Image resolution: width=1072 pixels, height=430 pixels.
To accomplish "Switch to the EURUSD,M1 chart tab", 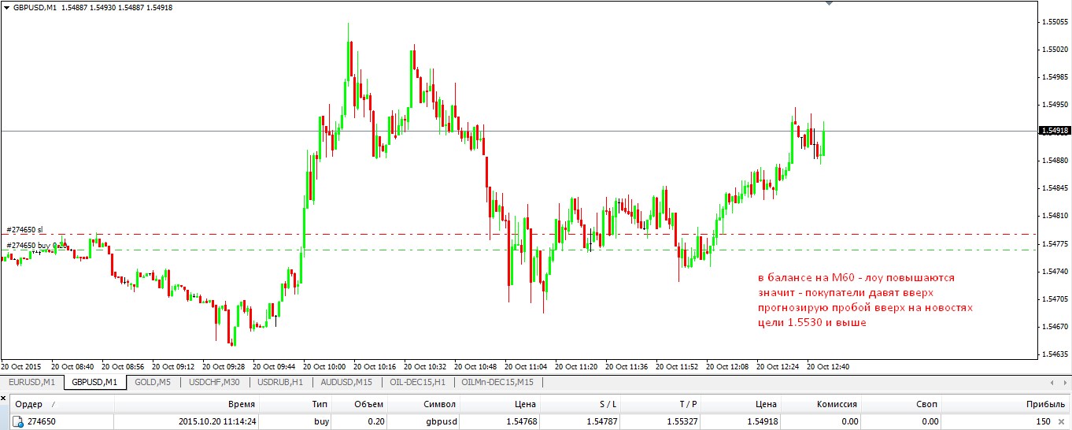I will pos(31,382).
